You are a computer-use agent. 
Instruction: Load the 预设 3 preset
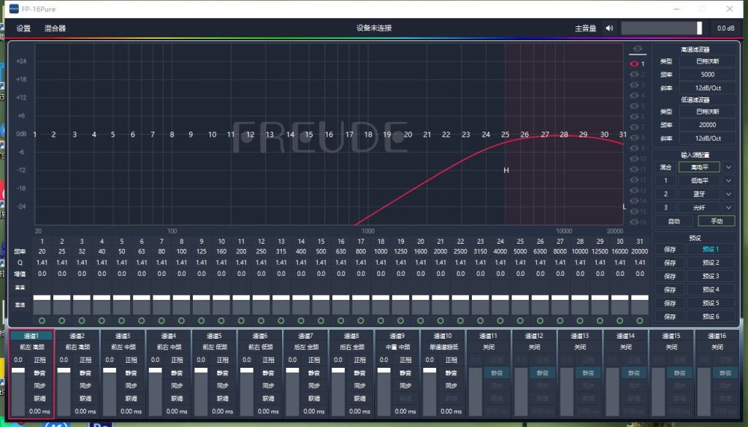coord(711,276)
